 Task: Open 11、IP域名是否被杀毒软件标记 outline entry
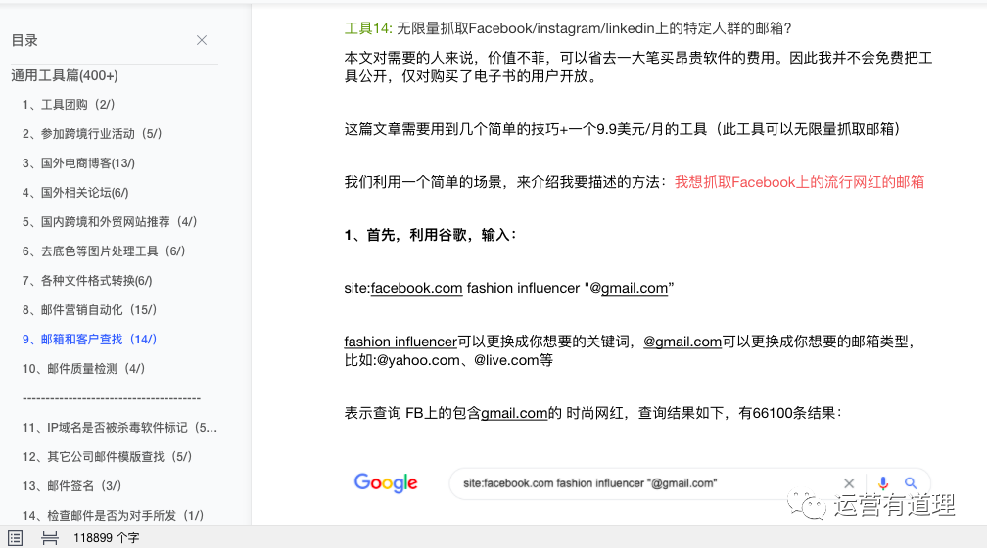pos(119,428)
